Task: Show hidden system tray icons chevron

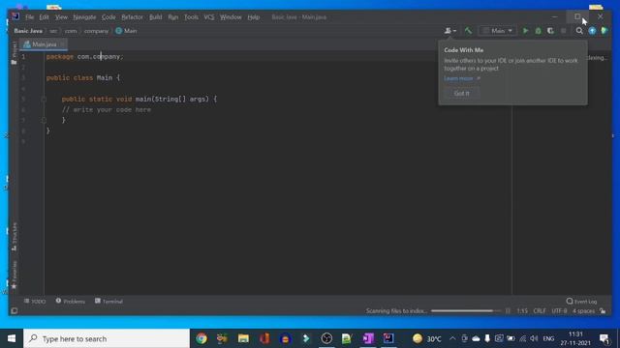Action: coord(452,338)
